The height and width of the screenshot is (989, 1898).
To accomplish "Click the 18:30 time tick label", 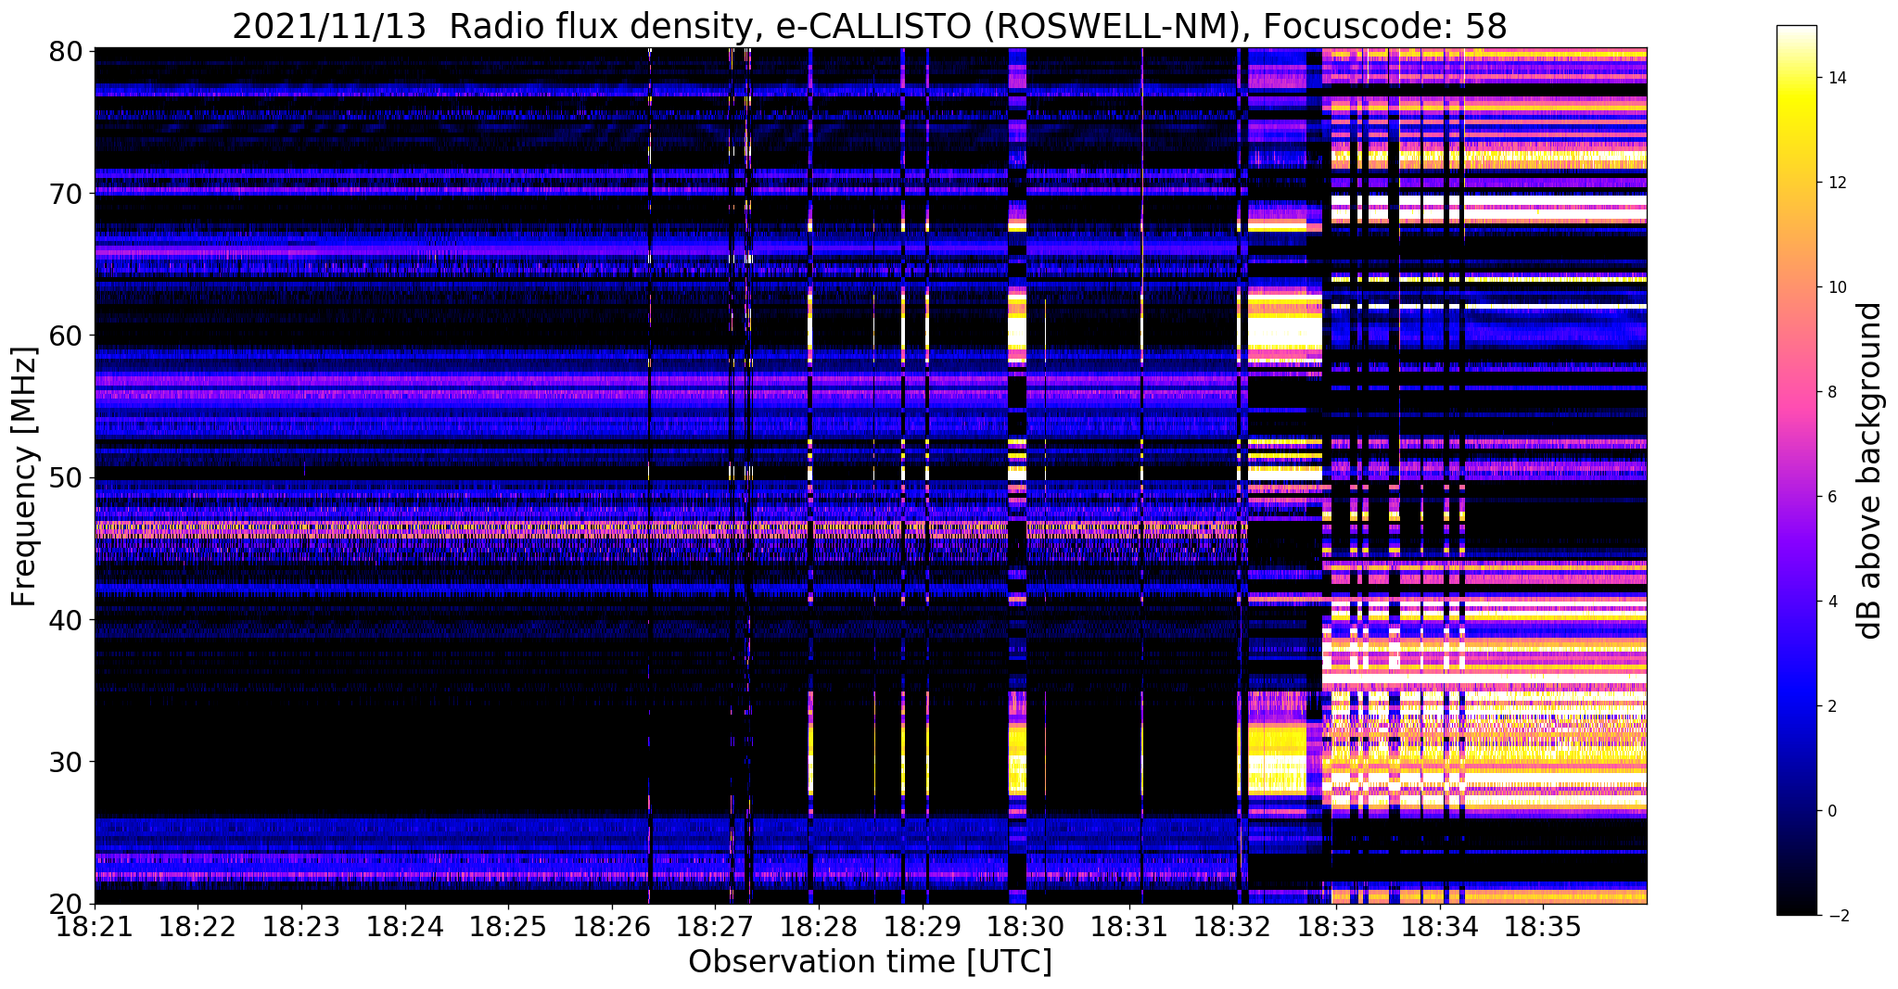I will tap(1025, 926).
